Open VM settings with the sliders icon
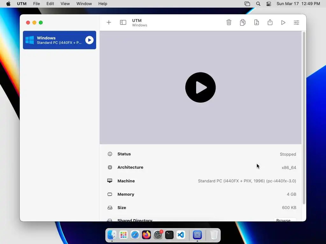Screen dimensions: 326x244 click(x=296, y=23)
